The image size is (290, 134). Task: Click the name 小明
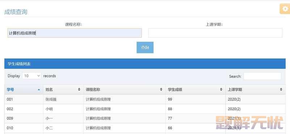(x=49, y=109)
